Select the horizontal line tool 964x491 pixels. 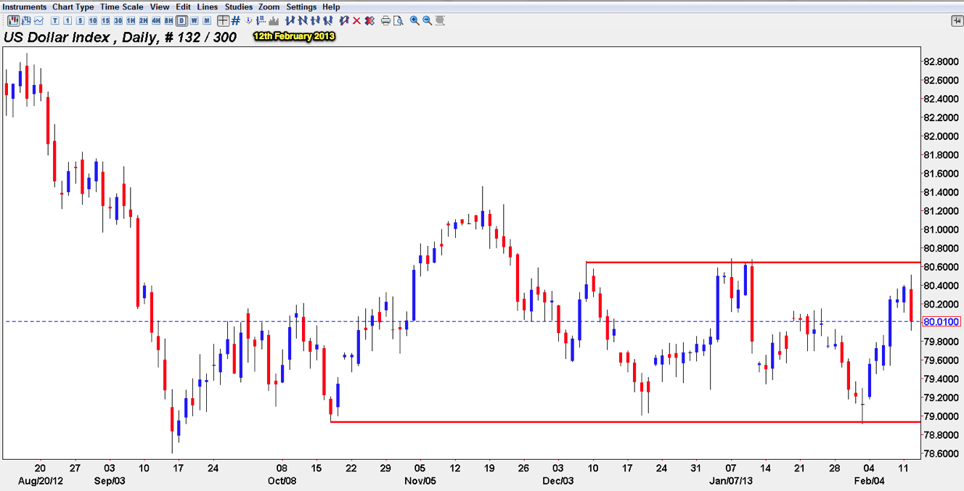pyautogui.click(x=315, y=20)
